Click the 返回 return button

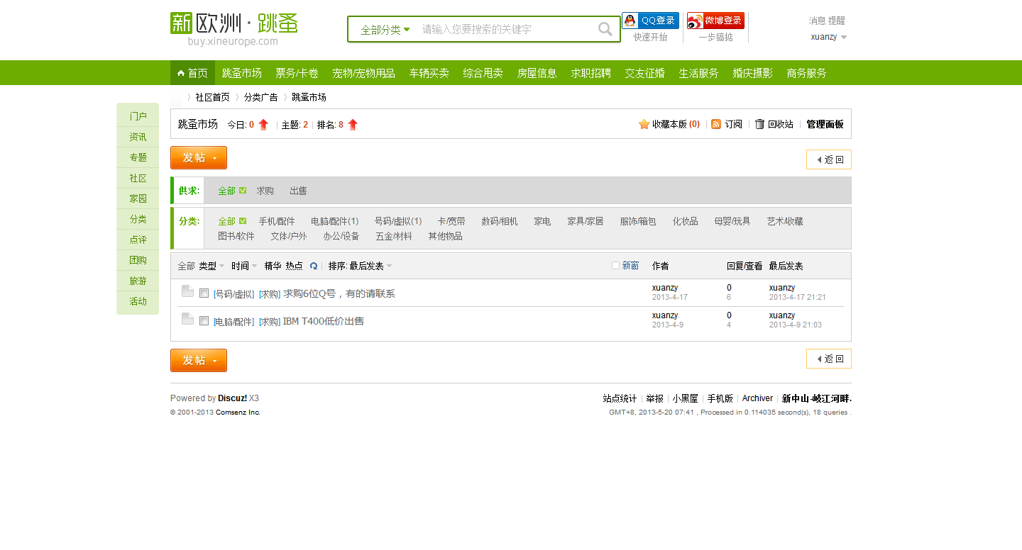click(x=828, y=159)
